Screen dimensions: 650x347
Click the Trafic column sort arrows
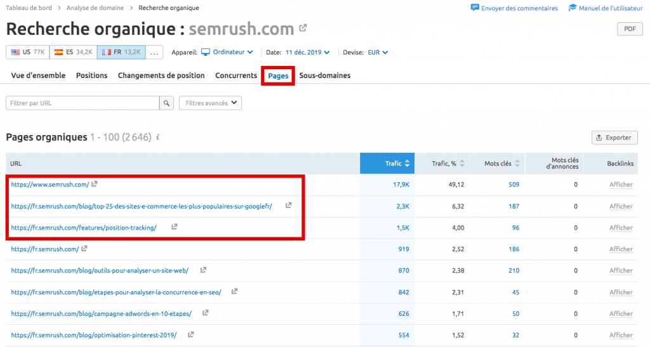[407, 164]
